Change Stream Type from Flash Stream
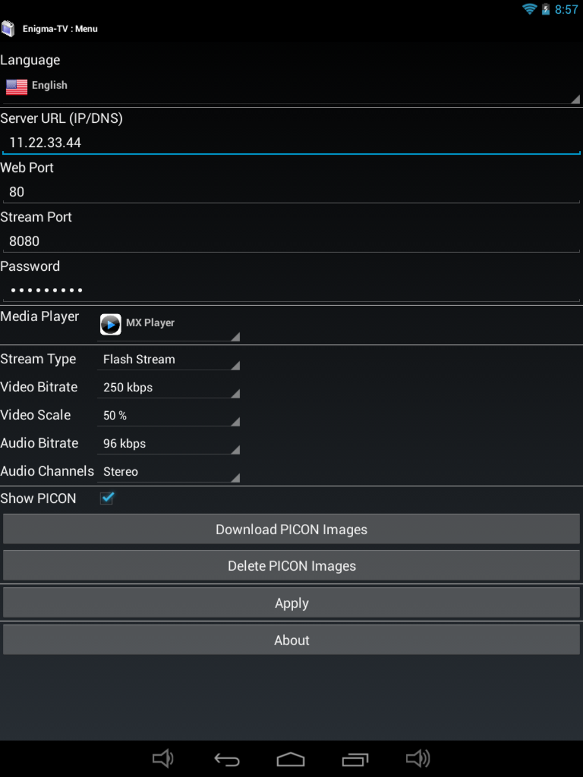583x777 pixels. click(169, 360)
